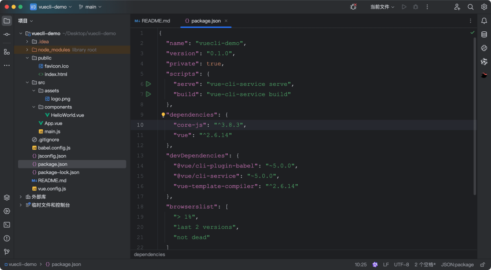Collapse the public folder
Image resolution: width=491 pixels, height=270 pixels.
tap(27, 58)
